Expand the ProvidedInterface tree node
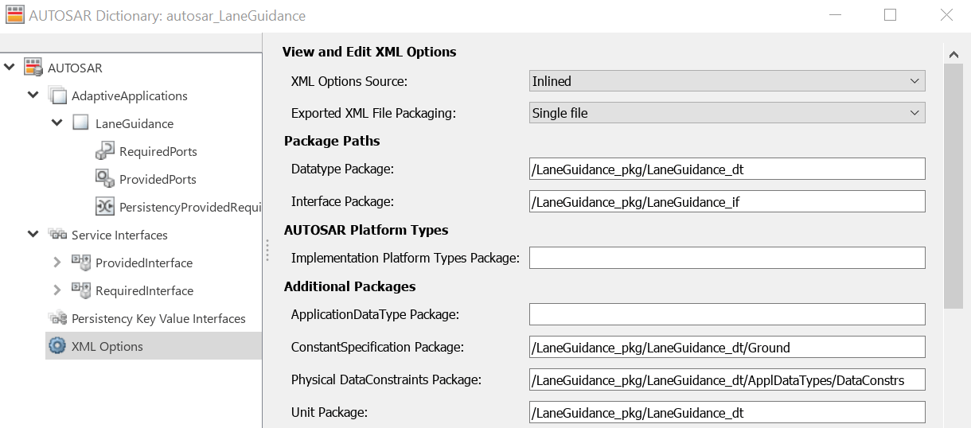Viewport: 971px width, 428px height. click(x=57, y=263)
